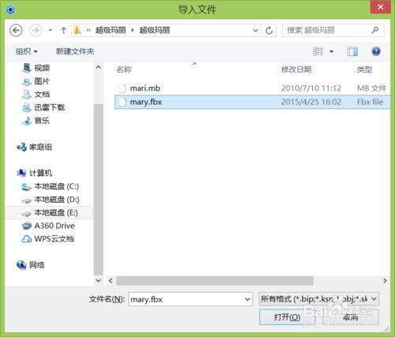This screenshot has width=395, height=337.
Task: Close the 导入文件 dialog
Action: tap(380, 7)
